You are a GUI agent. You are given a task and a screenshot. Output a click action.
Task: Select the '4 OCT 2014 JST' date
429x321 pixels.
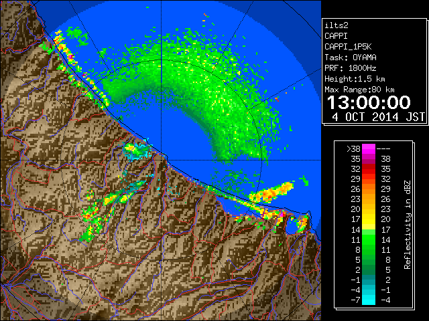point(378,117)
